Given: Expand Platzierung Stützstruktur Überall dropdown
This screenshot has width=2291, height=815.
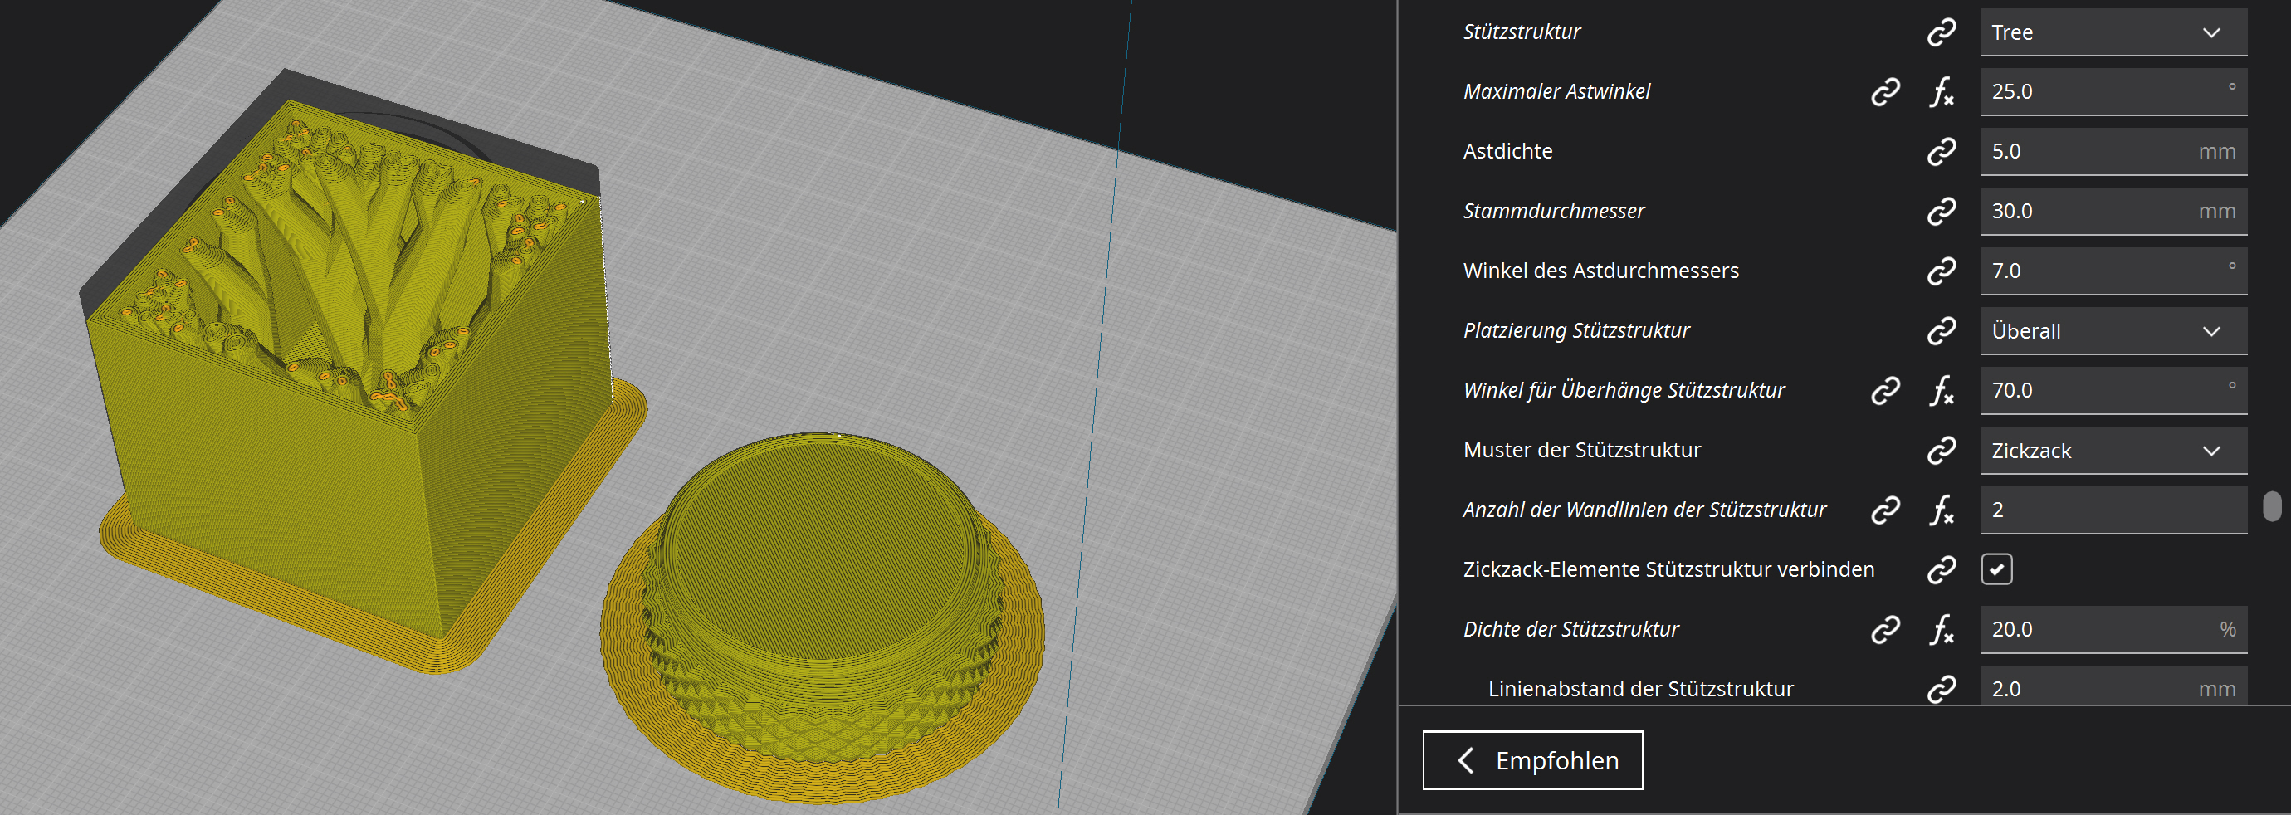Looking at the screenshot, I should click(x=2113, y=330).
